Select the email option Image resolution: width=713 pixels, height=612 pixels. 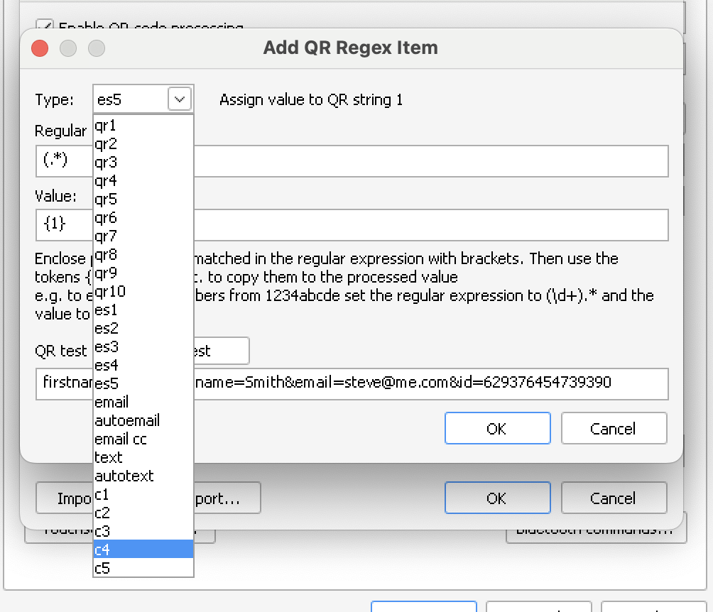[111, 403]
